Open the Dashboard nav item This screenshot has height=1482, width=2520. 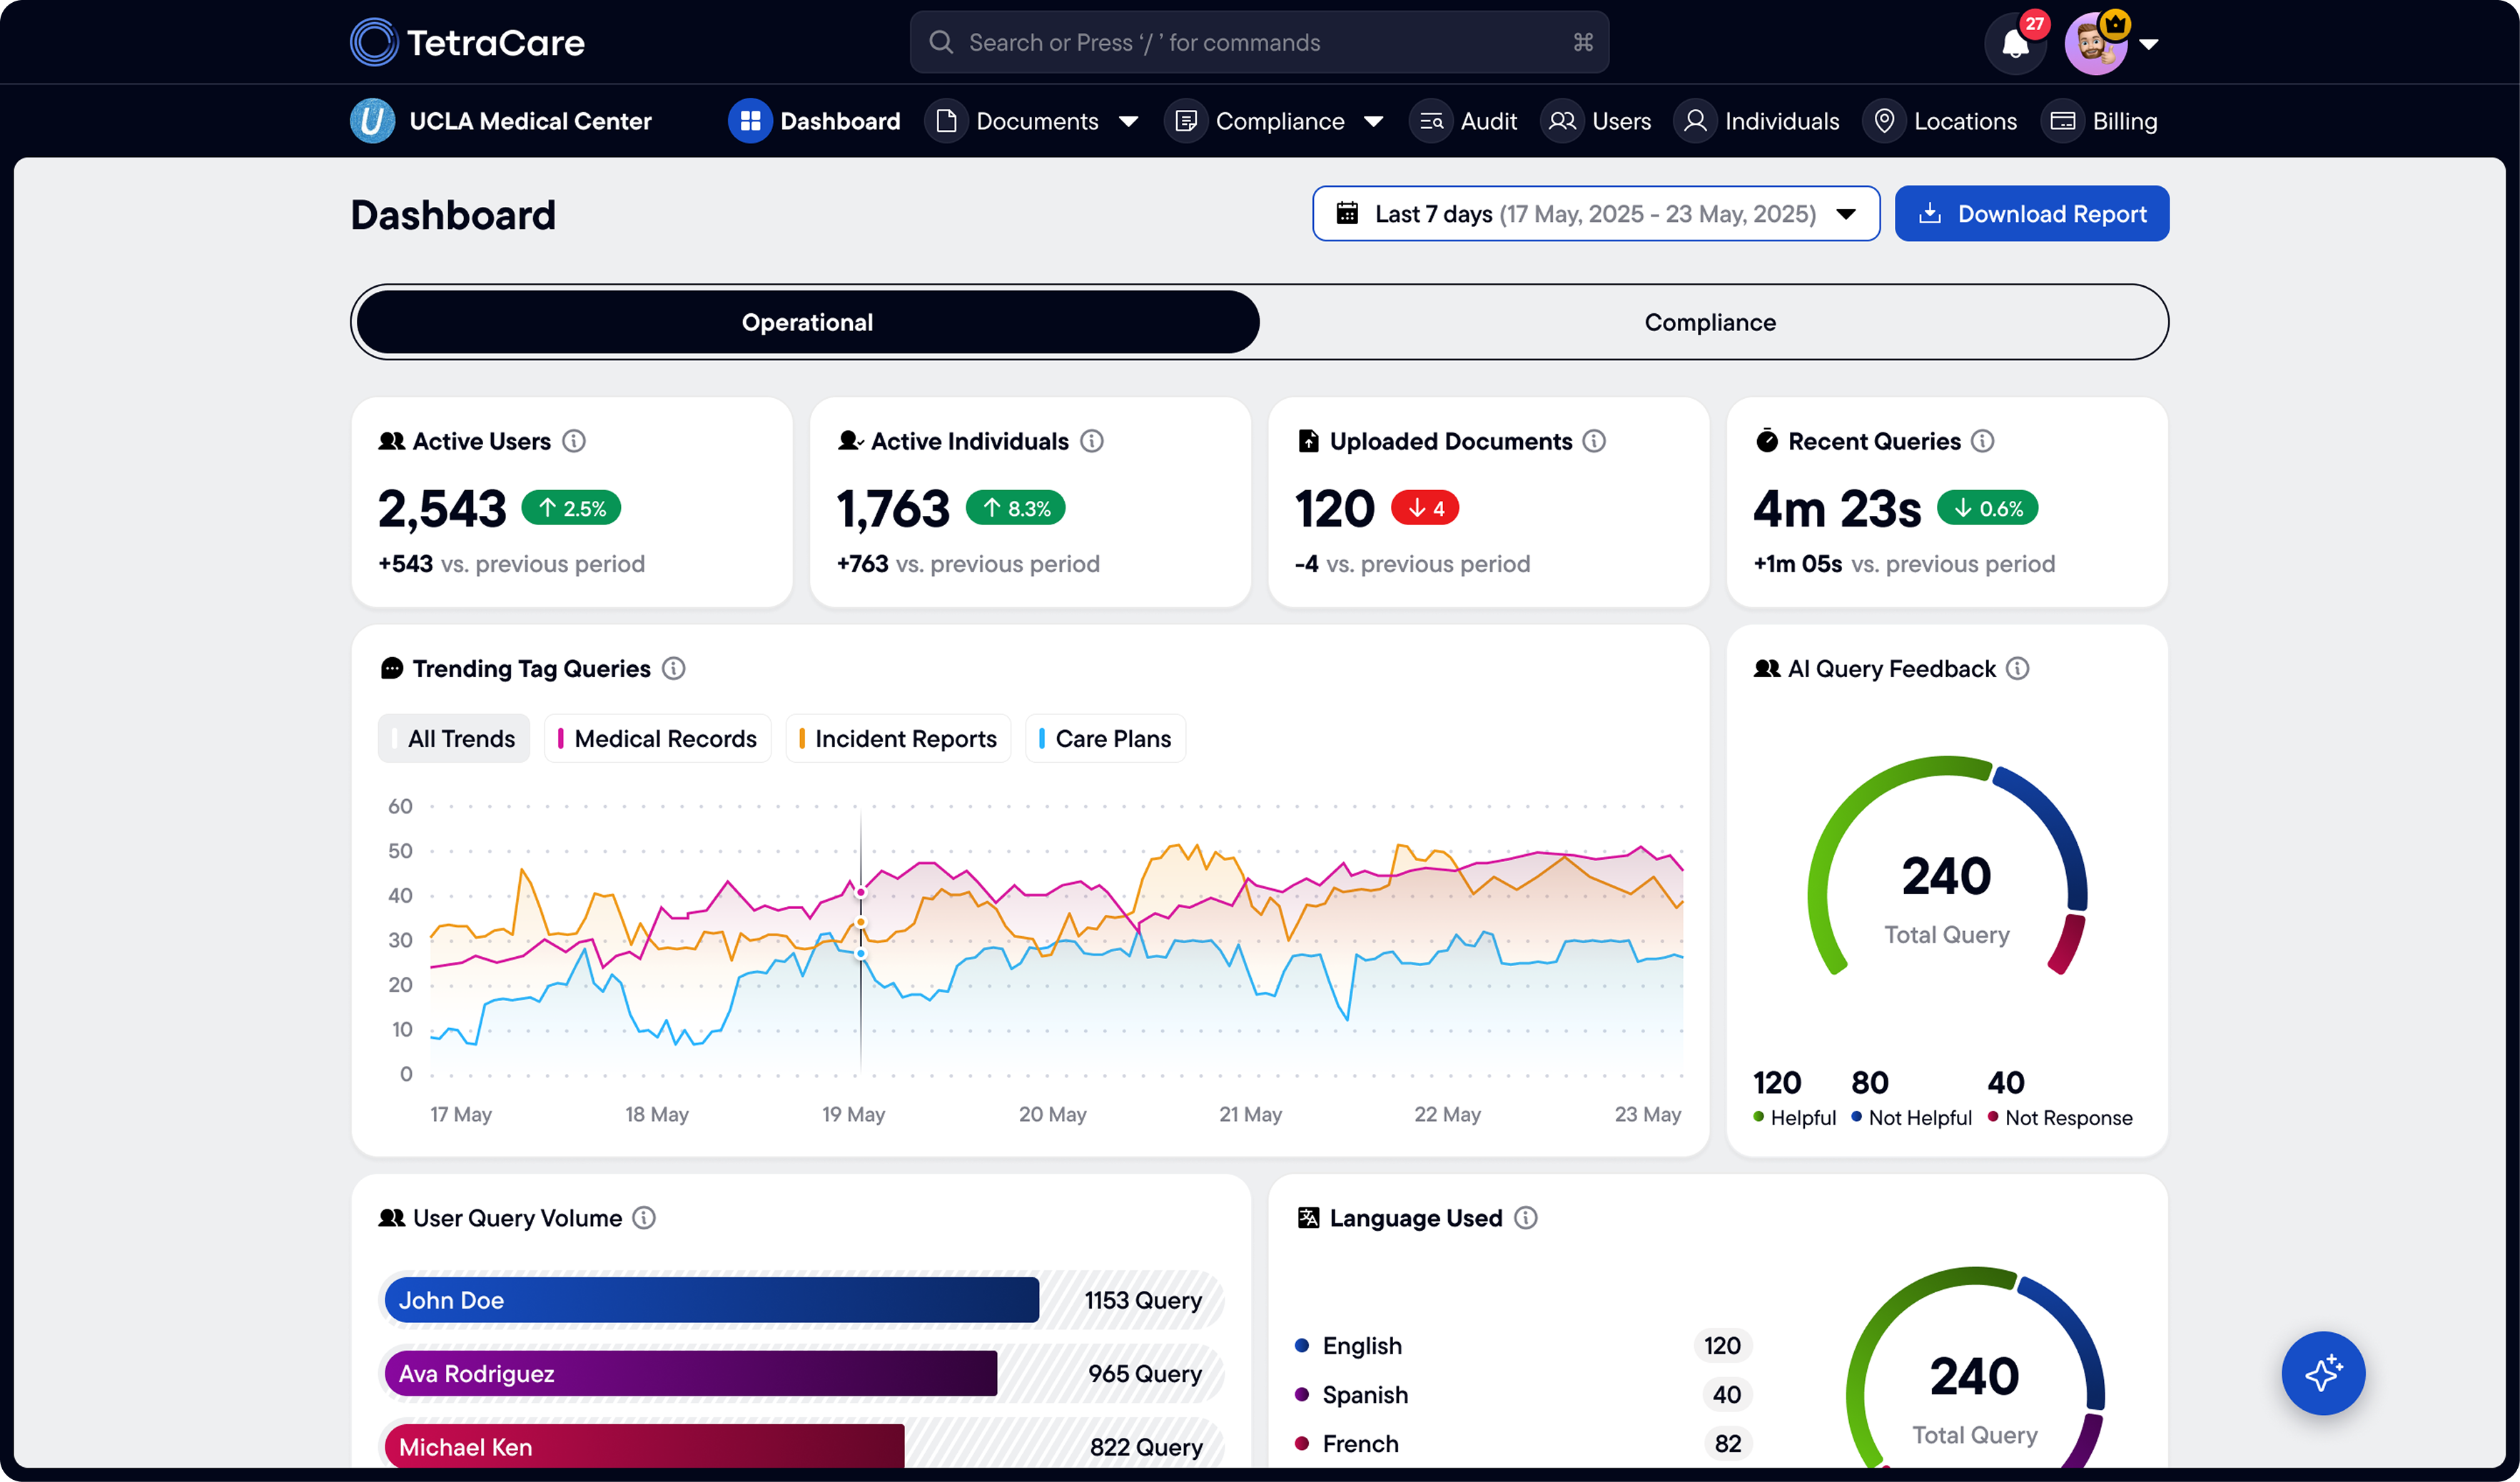(x=815, y=121)
